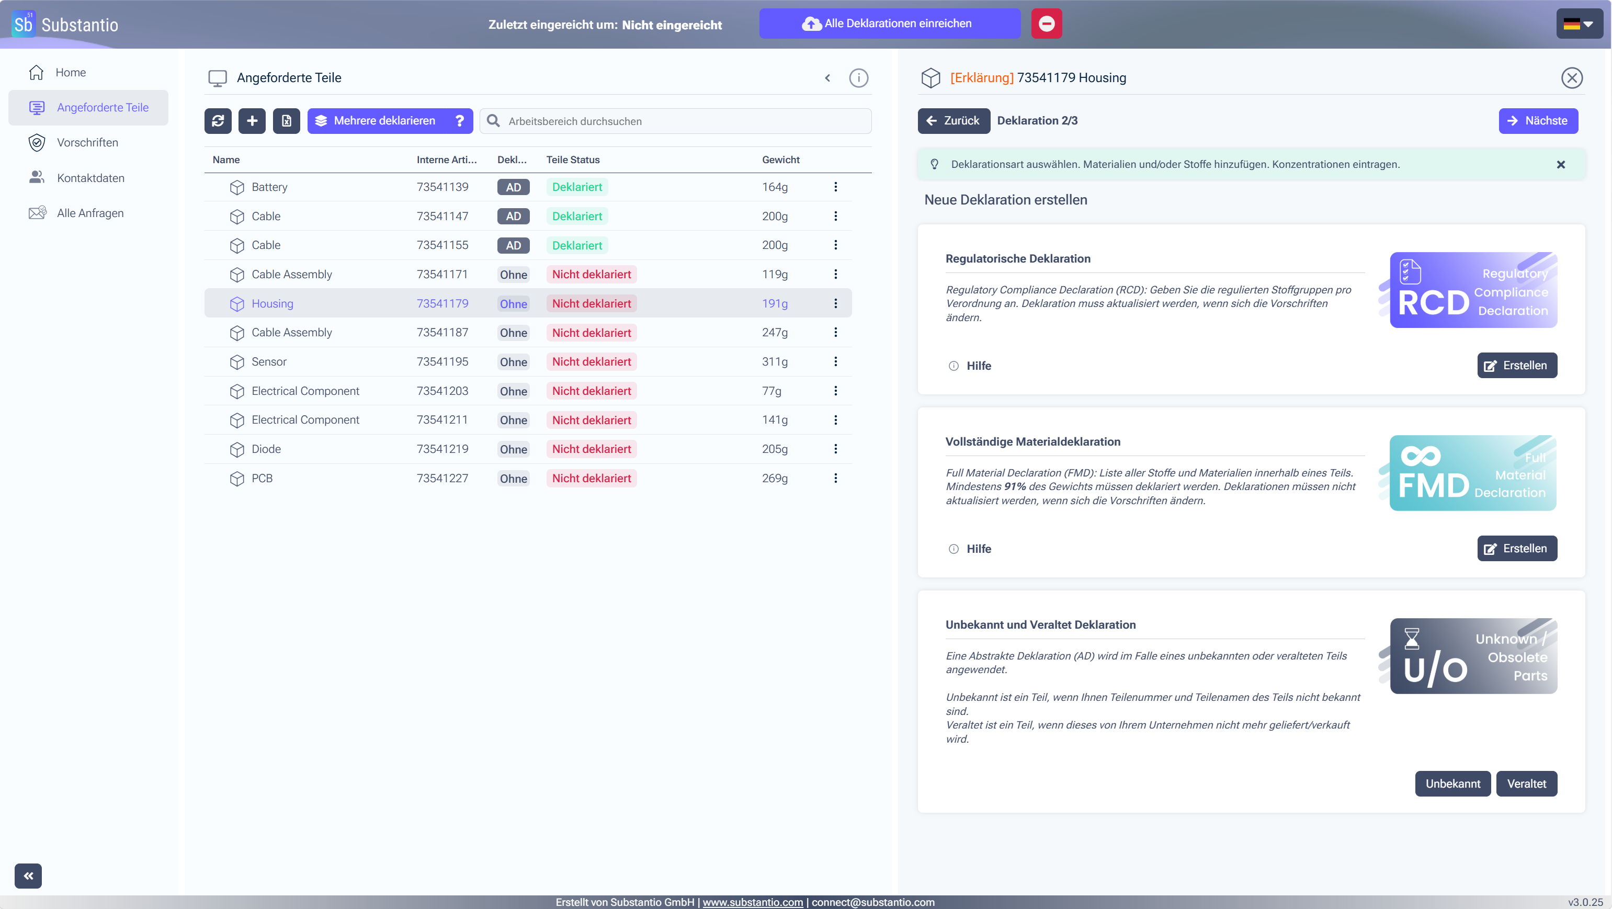The image size is (1612, 909).
Task: Click the question mark next to Mehrere deklarieren
Action: pos(460,121)
